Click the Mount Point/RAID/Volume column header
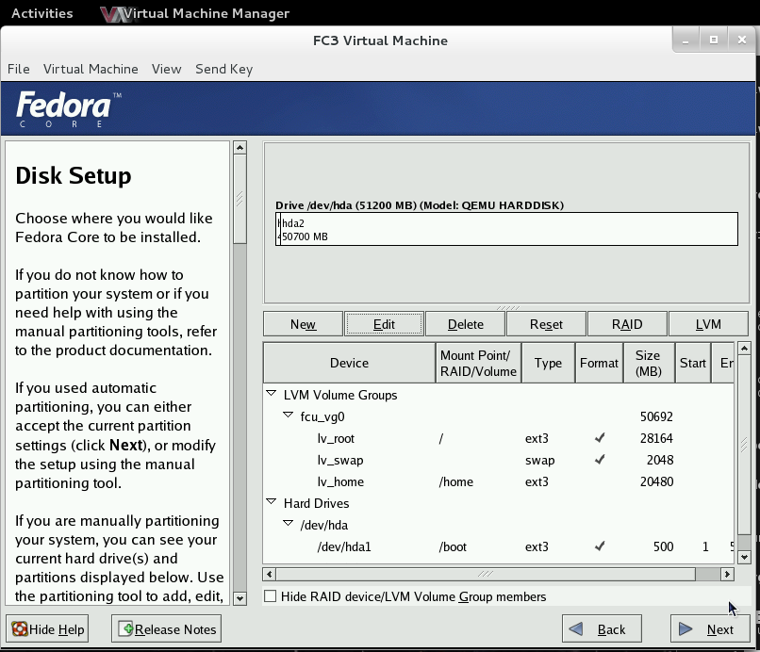Image resolution: width=760 pixels, height=652 pixels. tap(478, 363)
